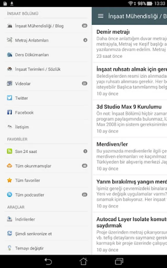The height and width of the screenshot is (268, 167).
Task: Open the İnşaat ruhsatı almak article
Action: (130, 81)
